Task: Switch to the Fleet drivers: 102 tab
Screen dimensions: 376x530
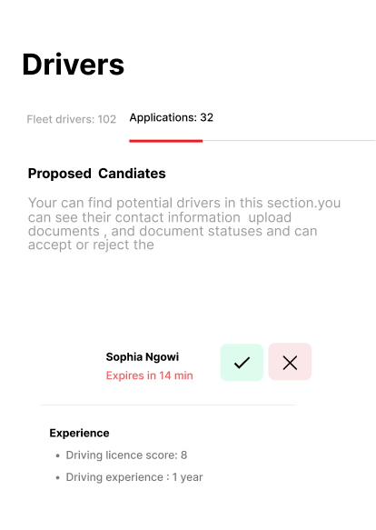Action: [x=71, y=119]
